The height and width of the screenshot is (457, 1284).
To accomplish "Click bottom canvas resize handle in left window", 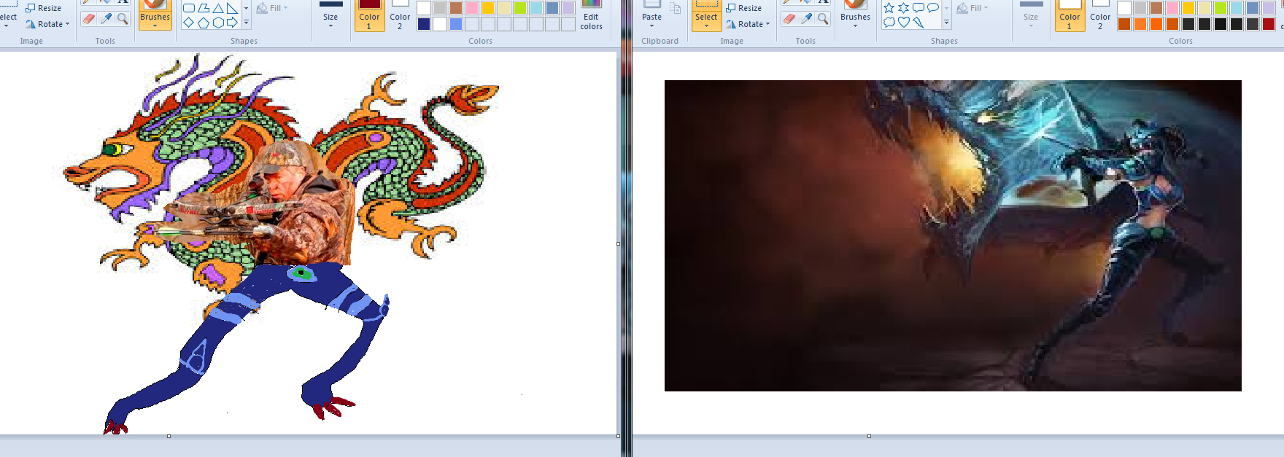I will tap(169, 437).
